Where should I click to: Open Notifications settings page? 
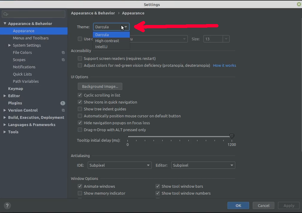(24, 67)
